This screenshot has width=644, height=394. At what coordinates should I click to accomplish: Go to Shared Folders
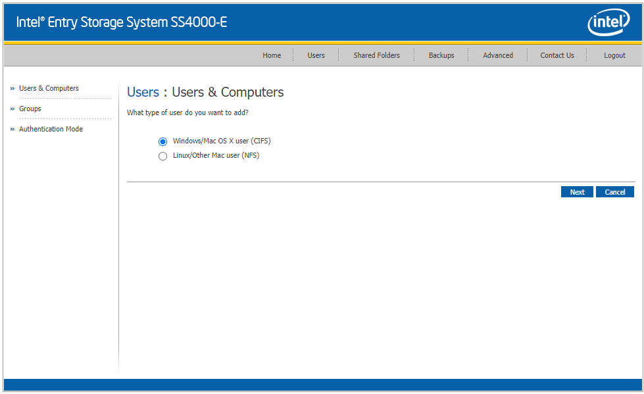click(x=376, y=55)
